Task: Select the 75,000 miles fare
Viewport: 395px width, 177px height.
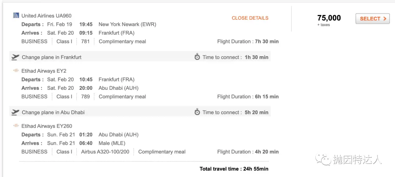Action: (x=373, y=19)
